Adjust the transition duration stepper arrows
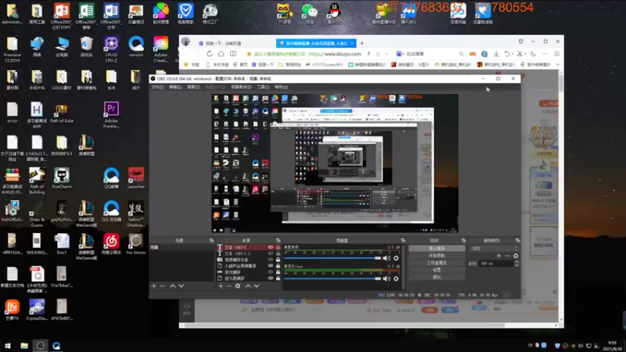 click(x=516, y=264)
